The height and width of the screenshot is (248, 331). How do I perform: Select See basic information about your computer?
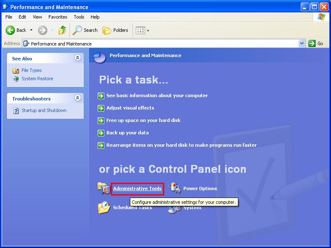(157, 95)
